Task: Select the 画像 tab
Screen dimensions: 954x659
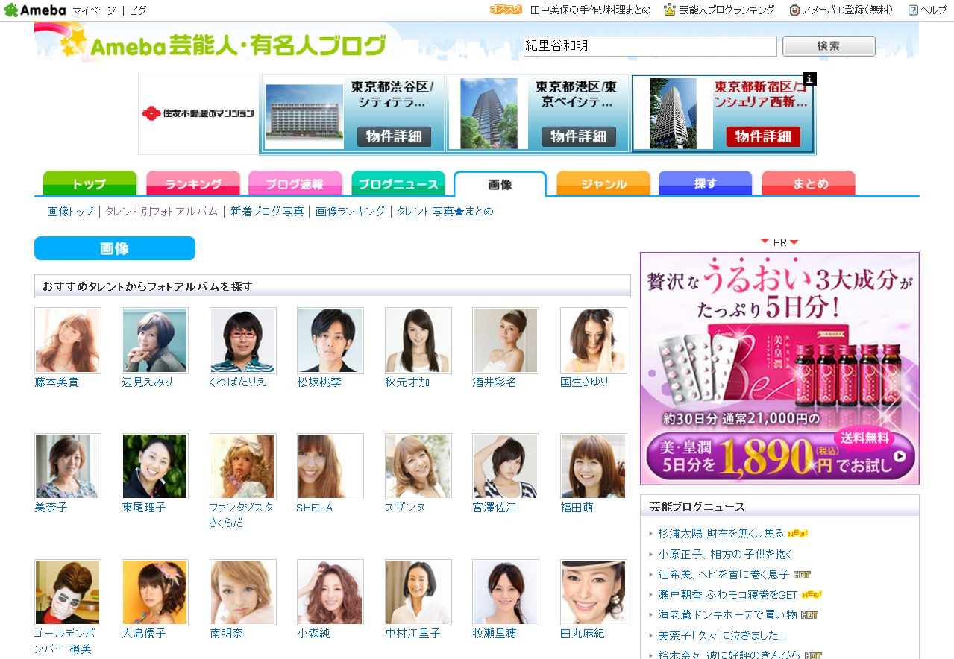Action: tap(500, 184)
